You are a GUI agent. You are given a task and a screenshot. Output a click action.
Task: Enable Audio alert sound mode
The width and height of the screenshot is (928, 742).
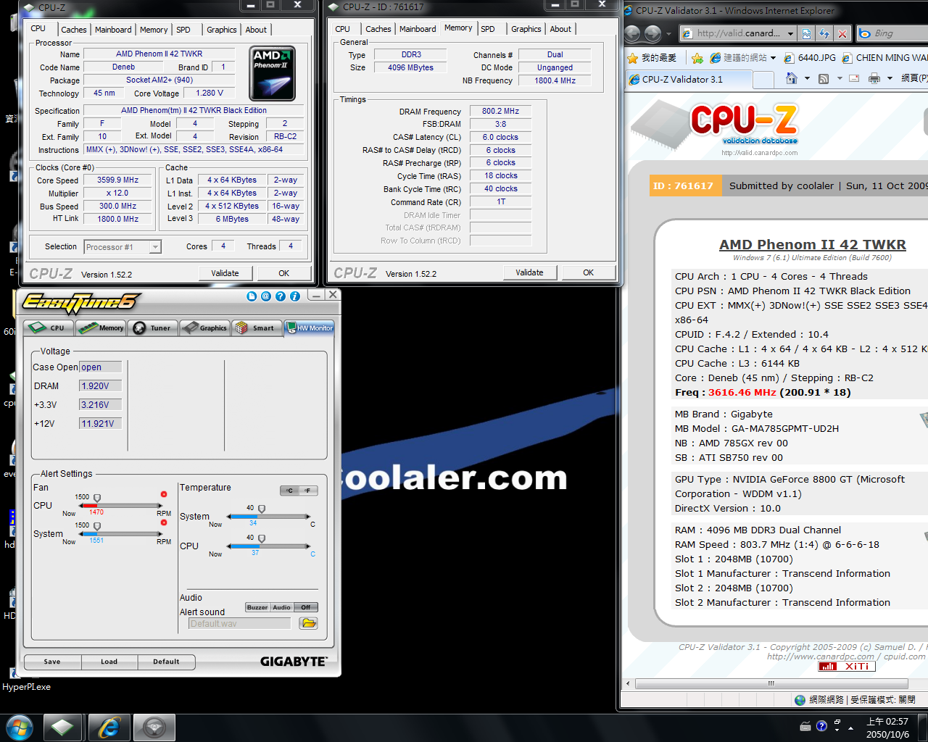[x=281, y=607]
